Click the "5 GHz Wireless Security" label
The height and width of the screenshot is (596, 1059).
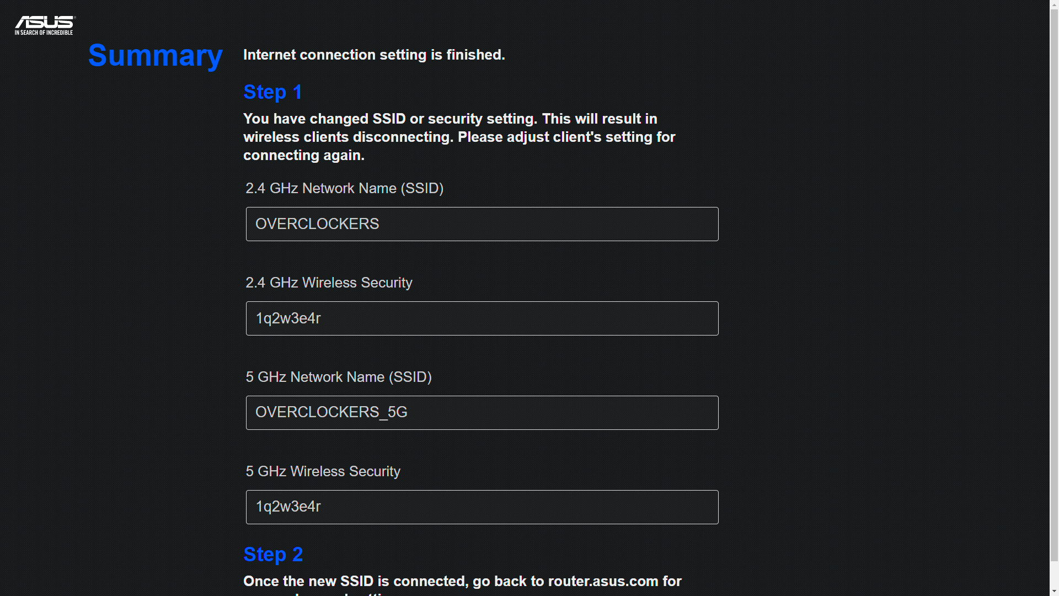click(x=323, y=471)
